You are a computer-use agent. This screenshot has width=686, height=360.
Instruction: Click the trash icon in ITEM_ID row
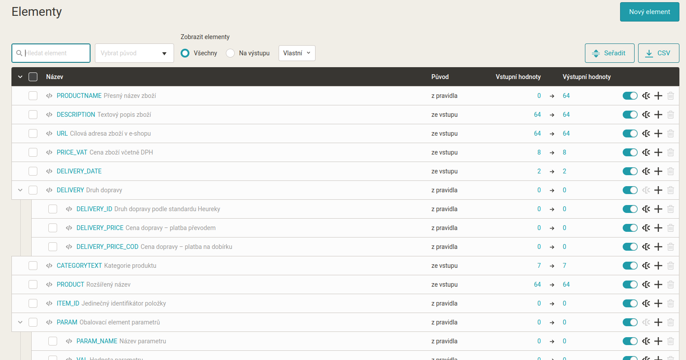click(670, 303)
